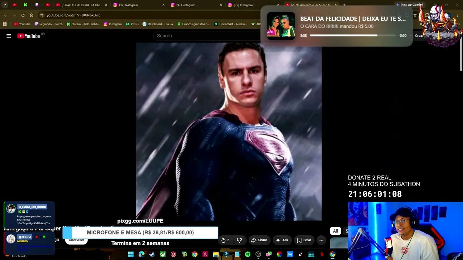Switch to pinned Twitch tab
Screen dimensions: 463x260
pyautogui.click(x=37, y=5)
